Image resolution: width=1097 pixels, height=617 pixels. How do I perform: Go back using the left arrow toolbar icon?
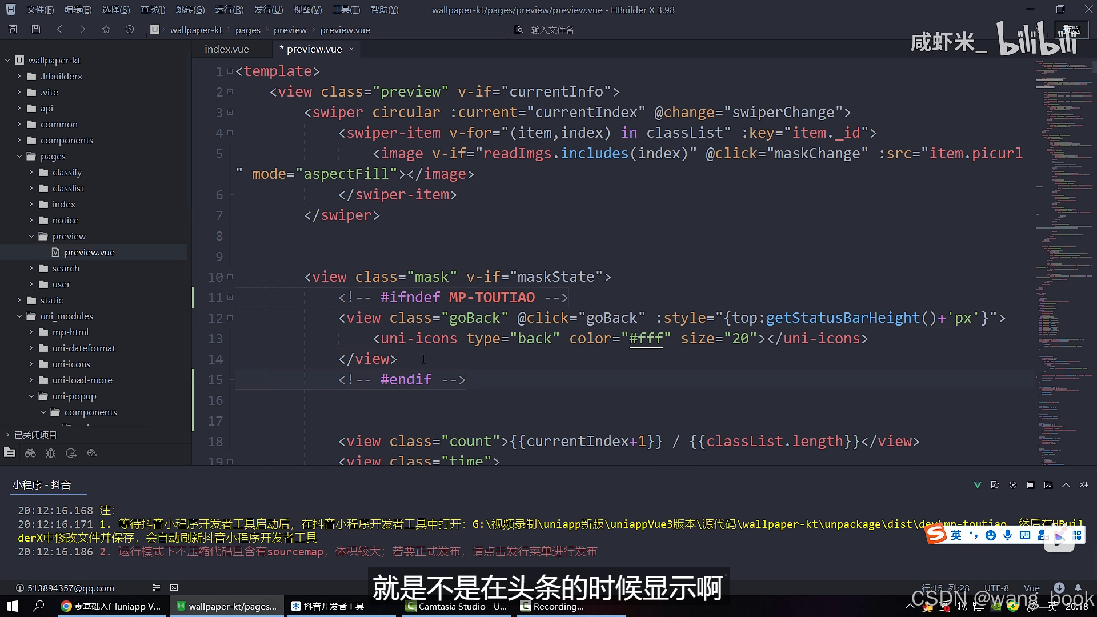pyautogui.click(x=59, y=29)
